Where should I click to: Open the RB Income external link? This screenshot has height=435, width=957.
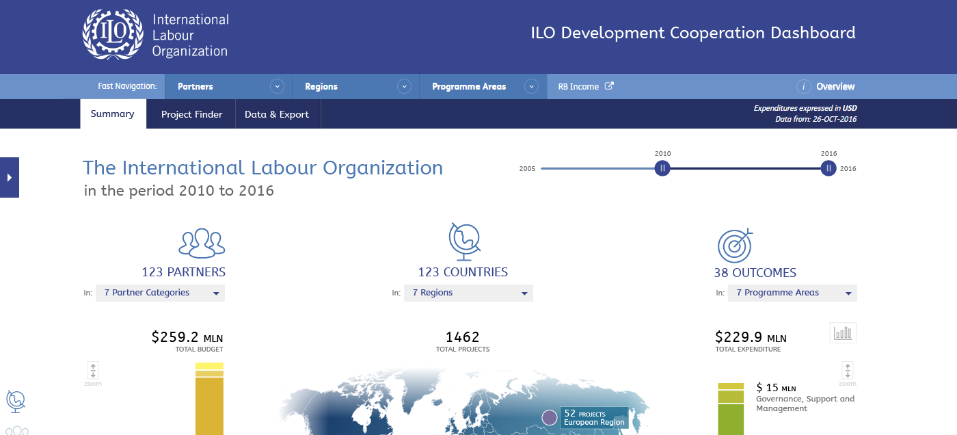(x=586, y=86)
